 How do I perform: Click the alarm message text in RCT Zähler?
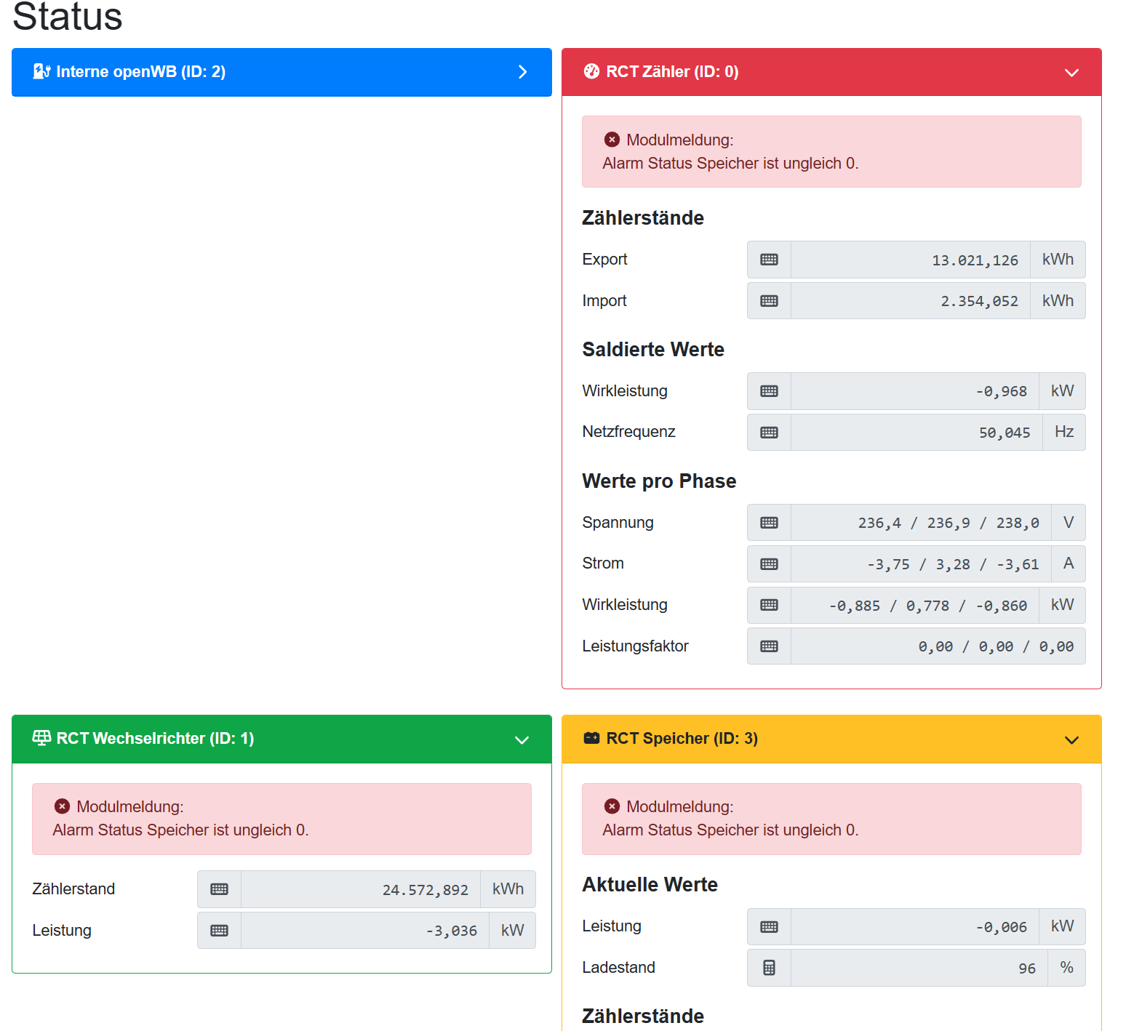730,164
